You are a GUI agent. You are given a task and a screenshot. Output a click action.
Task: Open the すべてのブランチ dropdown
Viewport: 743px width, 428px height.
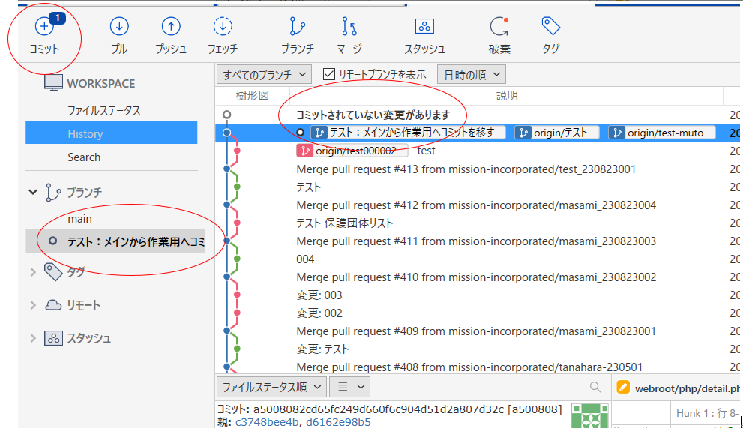[264, 74]
